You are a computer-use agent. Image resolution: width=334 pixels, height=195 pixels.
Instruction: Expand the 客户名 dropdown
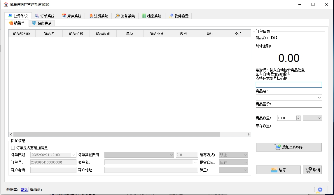(195, 162)
